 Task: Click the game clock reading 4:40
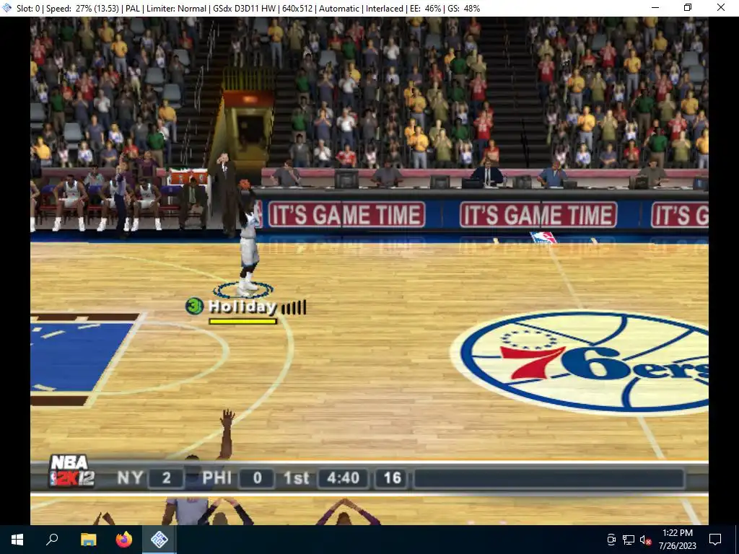pyautogui.click(x=343, y=478)
